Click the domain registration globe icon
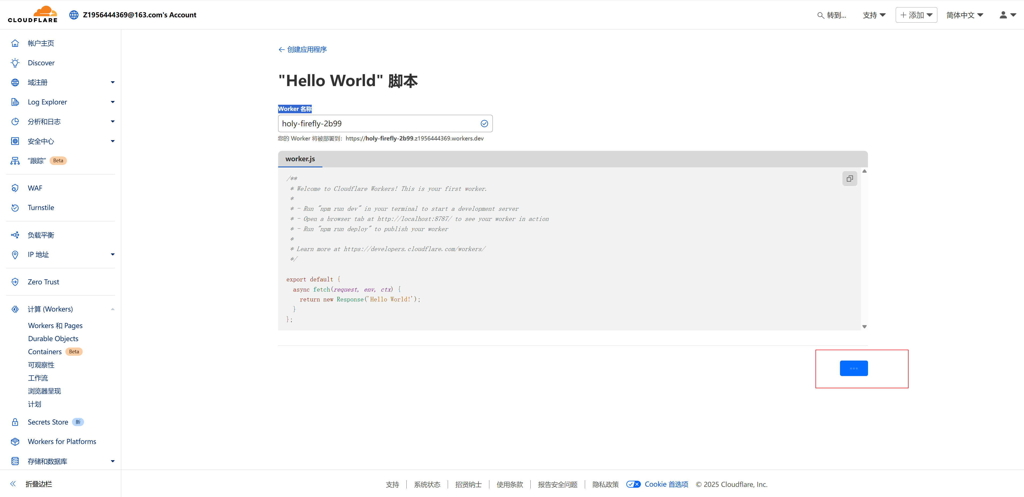The image size is (1024, 497). tap(15, 82)
